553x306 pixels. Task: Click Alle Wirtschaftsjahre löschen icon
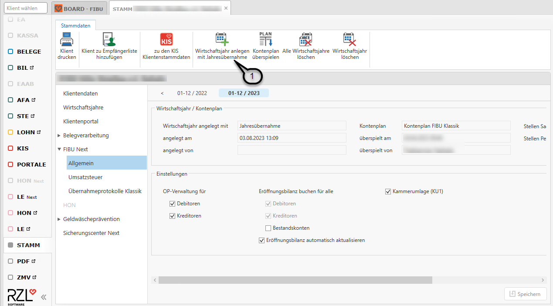pos(305,40)
